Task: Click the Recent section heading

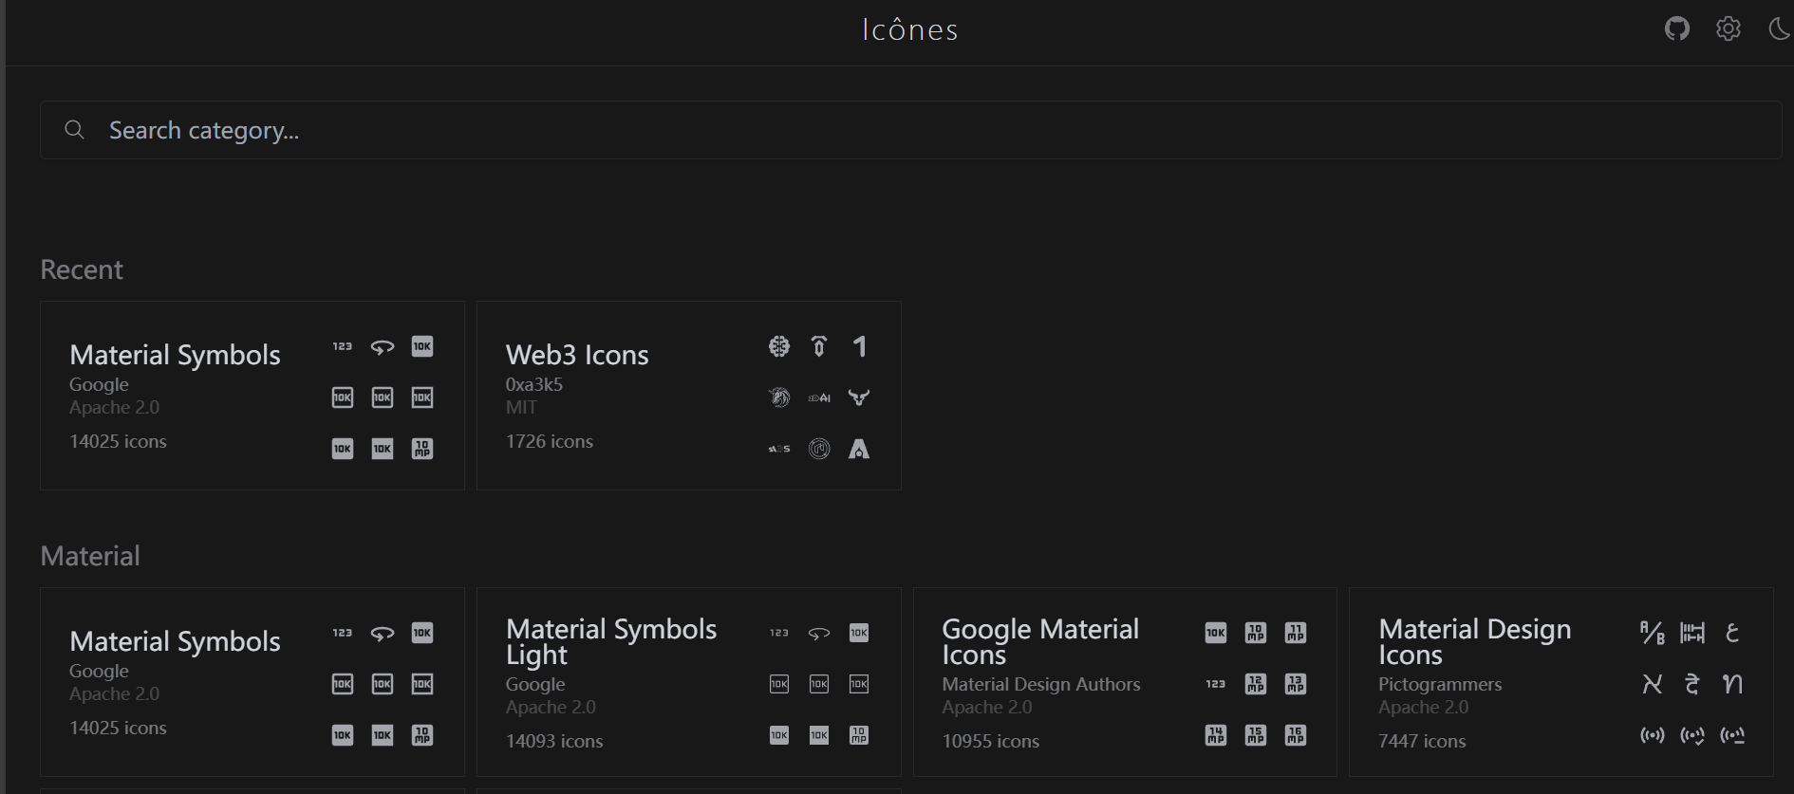Action: tap(82, 269)
